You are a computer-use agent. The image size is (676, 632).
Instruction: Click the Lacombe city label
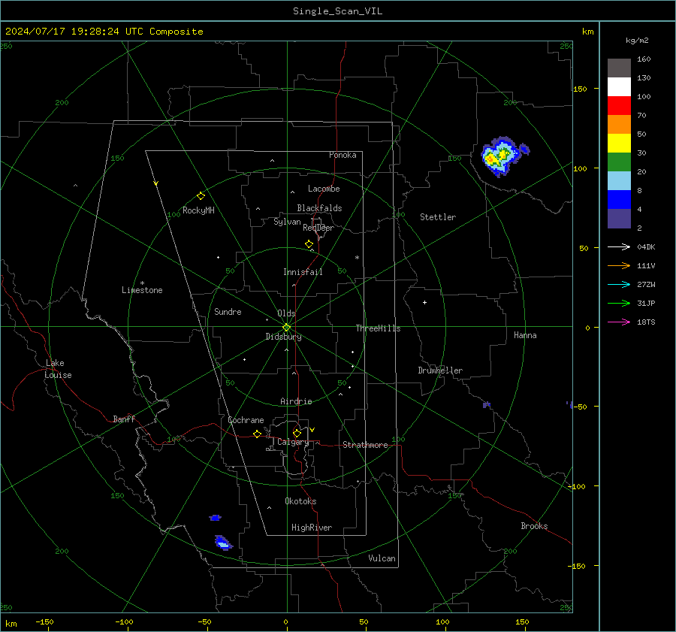point(324,189)
